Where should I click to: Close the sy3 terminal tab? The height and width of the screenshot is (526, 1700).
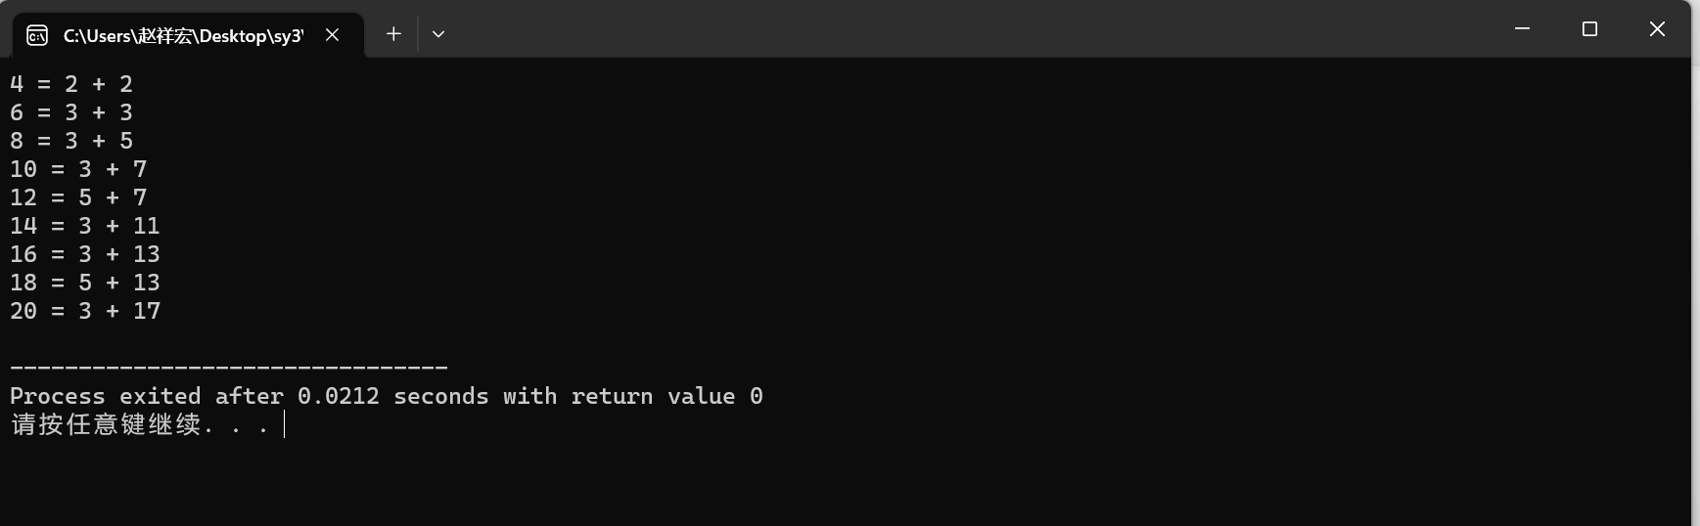[x=333, y=35]
